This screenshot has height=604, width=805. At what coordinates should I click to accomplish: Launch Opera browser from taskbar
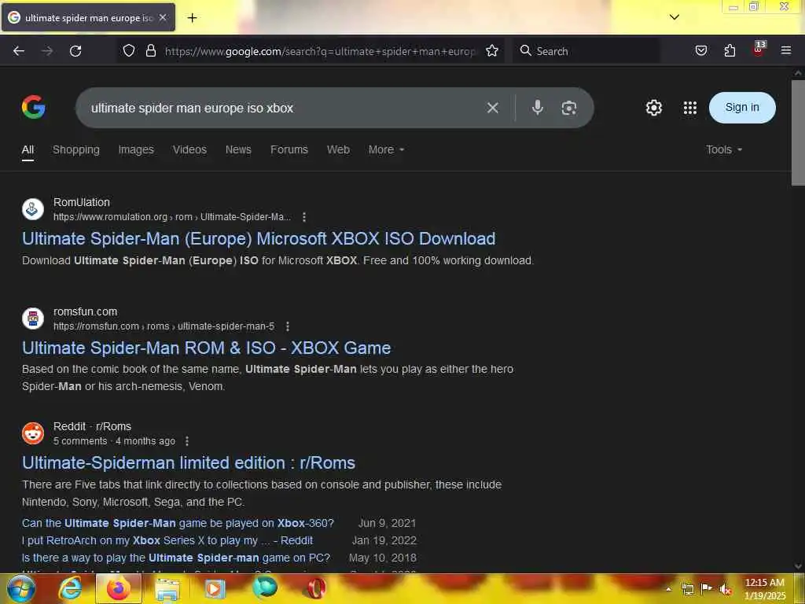coord(316,588)
